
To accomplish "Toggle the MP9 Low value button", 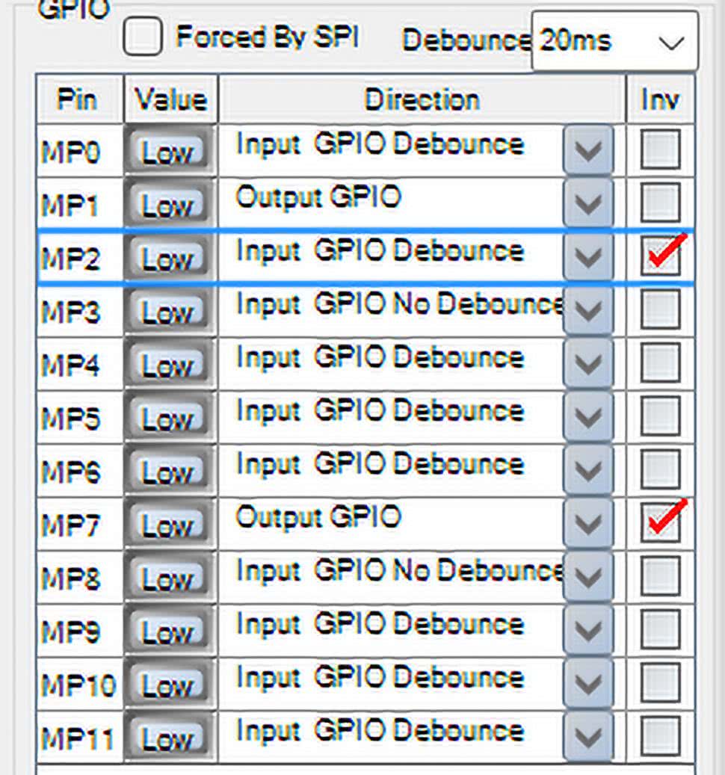I will [x=169, y=632].
